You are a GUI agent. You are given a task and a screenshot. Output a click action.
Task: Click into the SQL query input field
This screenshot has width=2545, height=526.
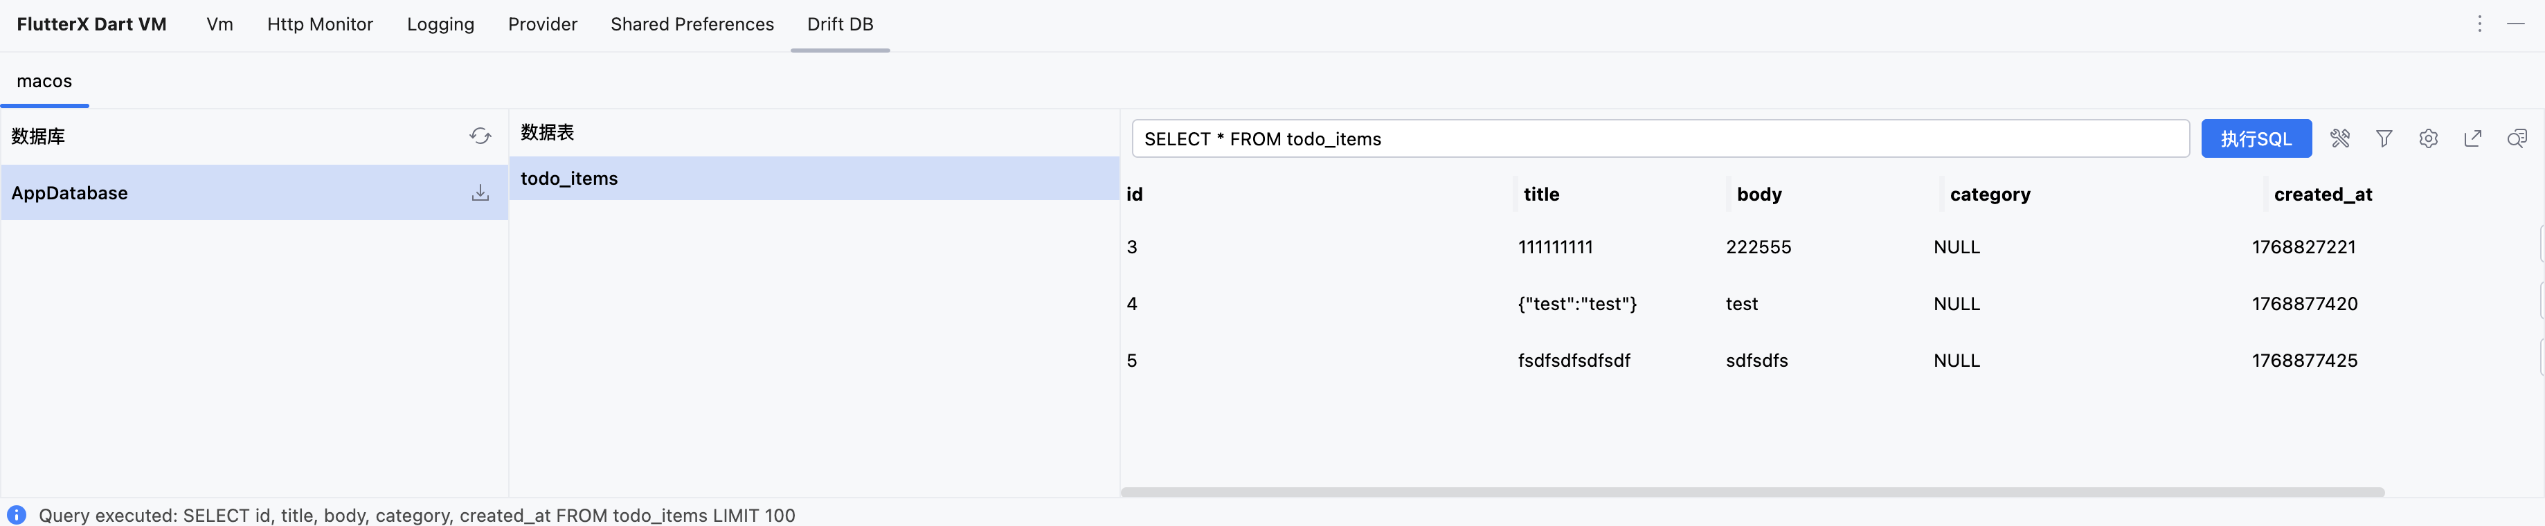(x=1660, y=139)
